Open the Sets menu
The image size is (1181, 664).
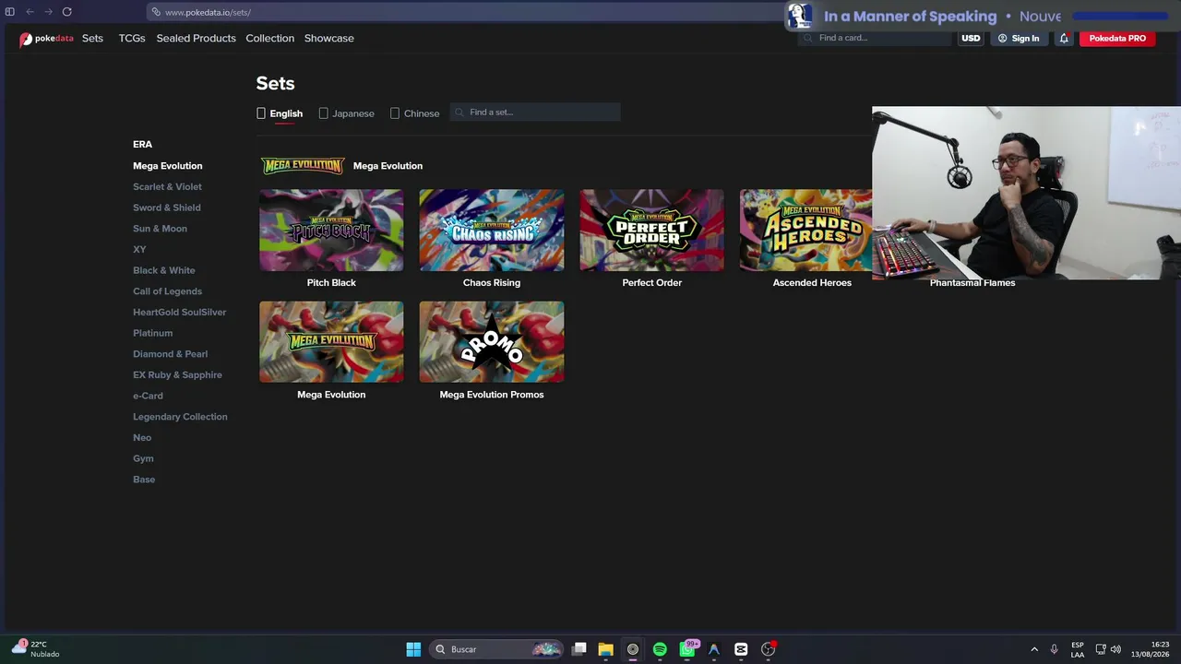[92, 39]
